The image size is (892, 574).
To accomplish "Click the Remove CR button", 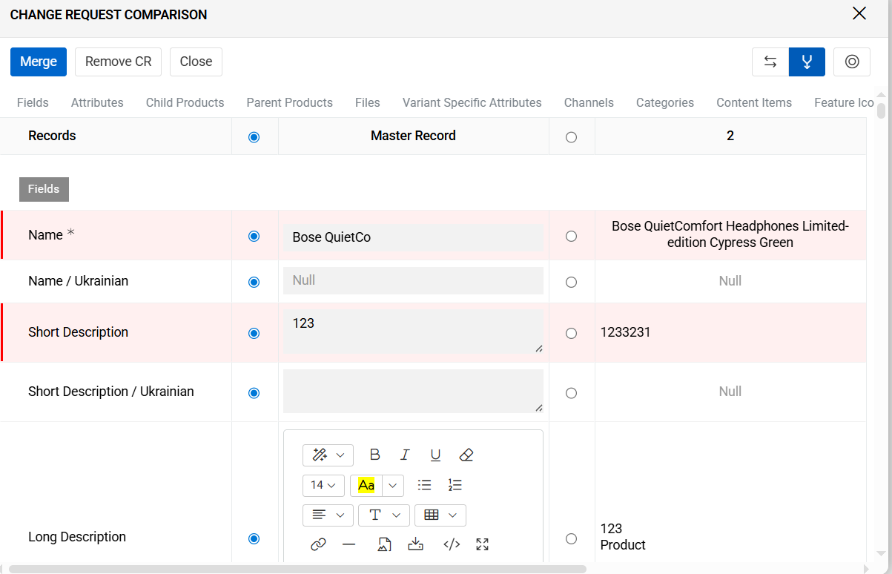I will [118, 62].
